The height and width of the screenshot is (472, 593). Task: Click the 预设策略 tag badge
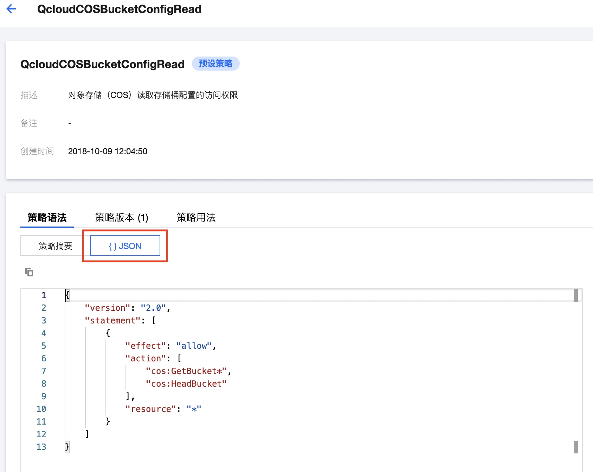click(x=215, y=64)
